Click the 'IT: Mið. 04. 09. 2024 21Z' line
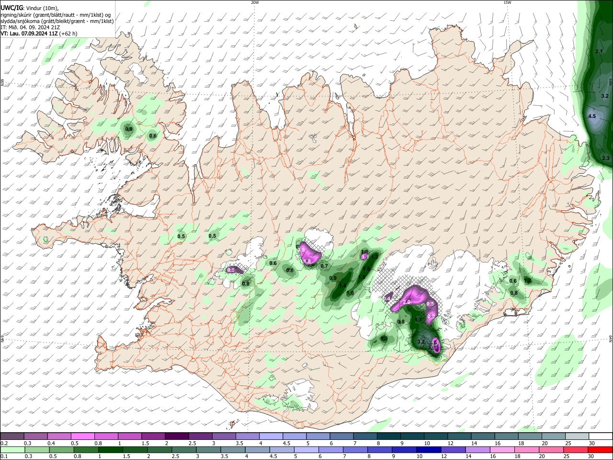 click(30, 27)
